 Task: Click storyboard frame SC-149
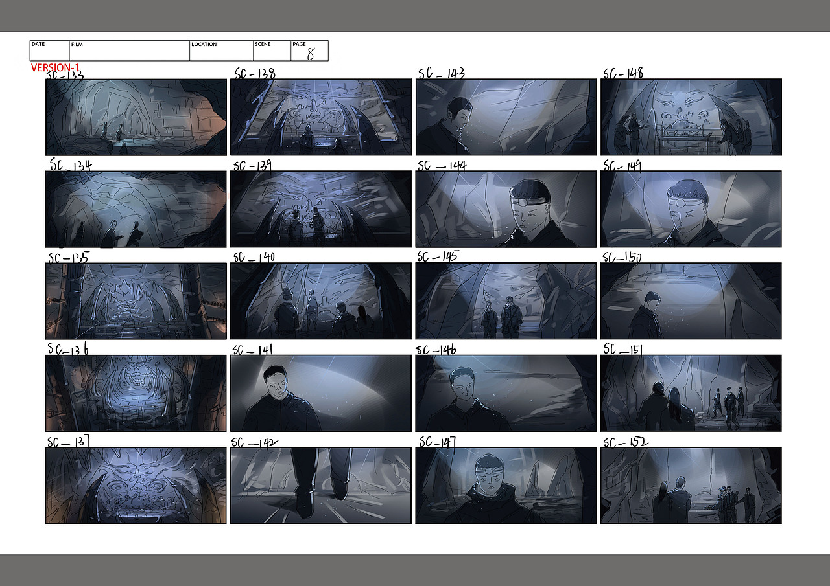[x=691, y=209]
